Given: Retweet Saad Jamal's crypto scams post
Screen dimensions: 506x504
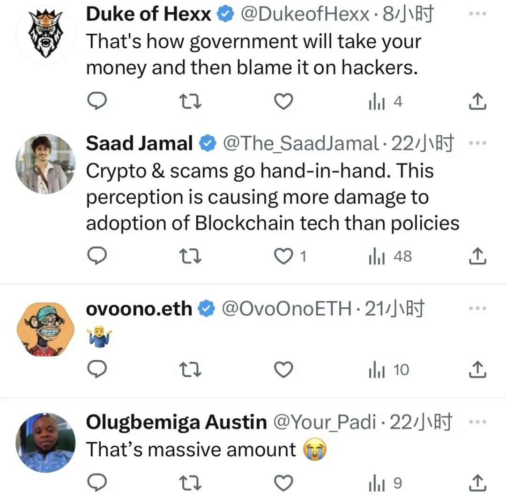Looking at the screenshot, I should [191, 256].
